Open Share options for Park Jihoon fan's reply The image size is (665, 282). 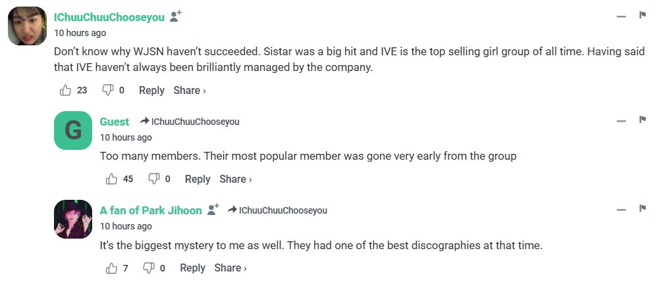click(230, 268)
